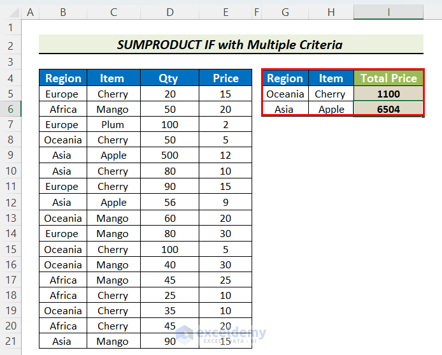This screenshot has width=442, height=355.
Task: Select Apple in the criteria table
Action: (x=331, y=109)
